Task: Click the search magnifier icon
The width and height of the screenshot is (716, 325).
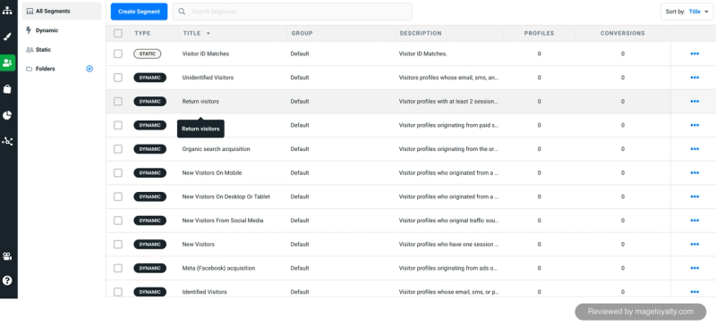Action: [182, 12]
